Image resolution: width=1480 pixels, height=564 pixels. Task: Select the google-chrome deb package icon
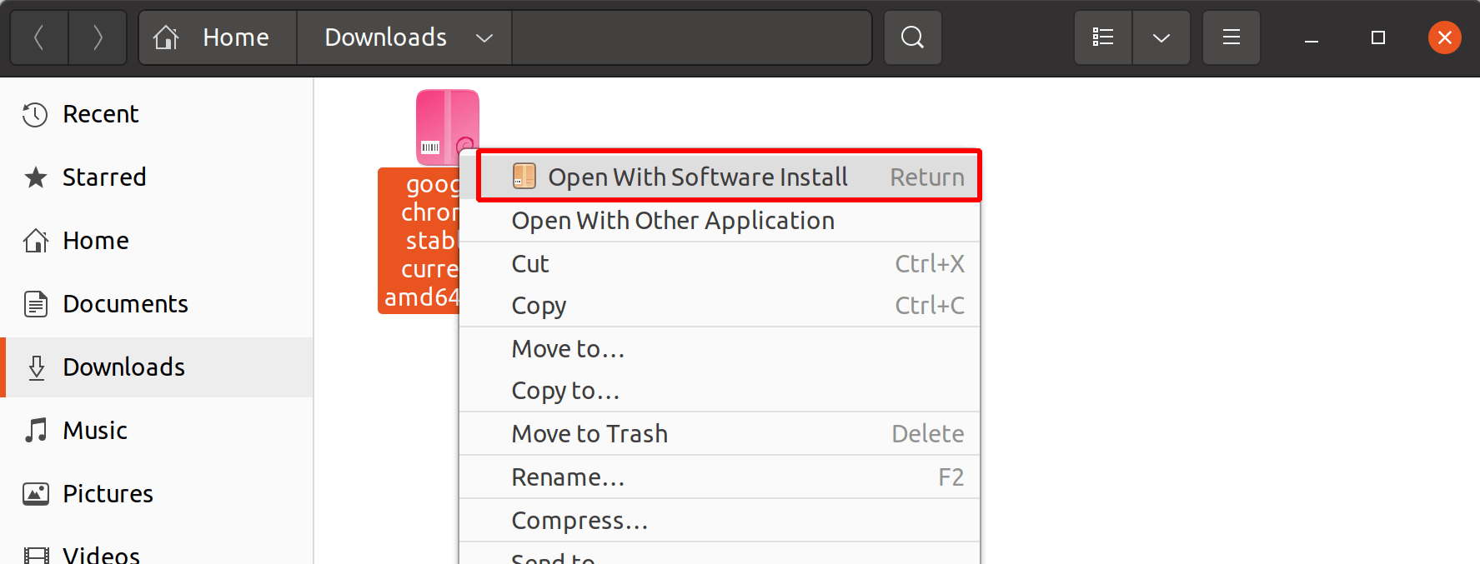[x=447, y=127]
